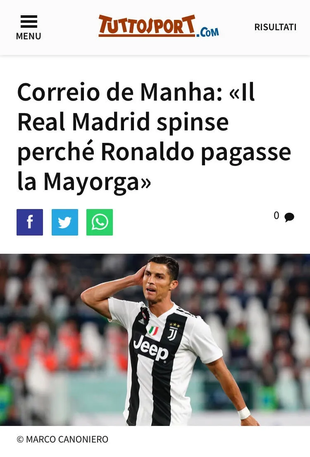This screenshot has width=310, height=457.
Task: Open the RISULTATI section
Action: (275, 27)
